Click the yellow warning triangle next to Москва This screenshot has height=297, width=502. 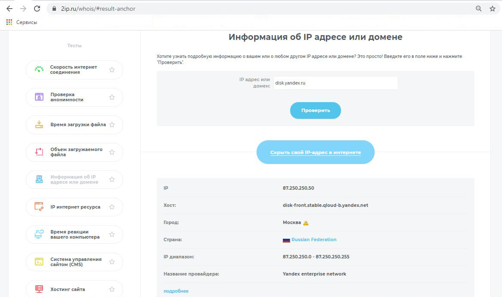coord(306,223)
